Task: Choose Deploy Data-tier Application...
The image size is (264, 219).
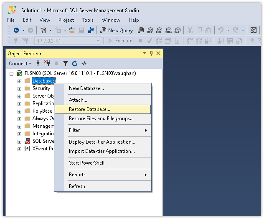Action: (x=103, y=142)
